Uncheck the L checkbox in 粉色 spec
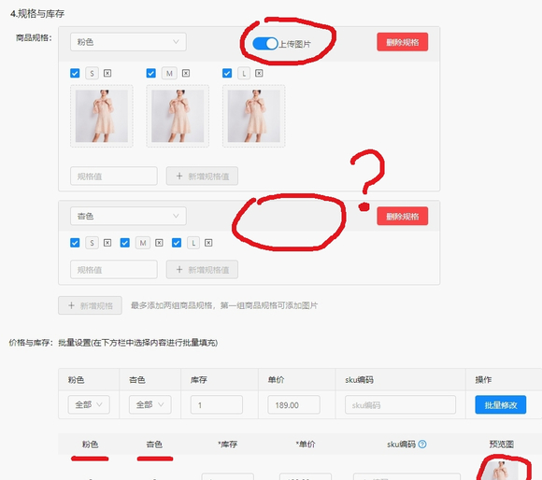This screenshot has width=542, height=480. 227,73
